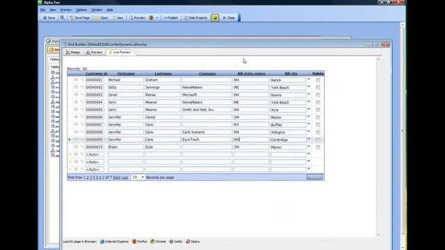This screenshot has width=445, height=250.
Task: Click the green ball icon in toolbar
Action: [215, 18]
